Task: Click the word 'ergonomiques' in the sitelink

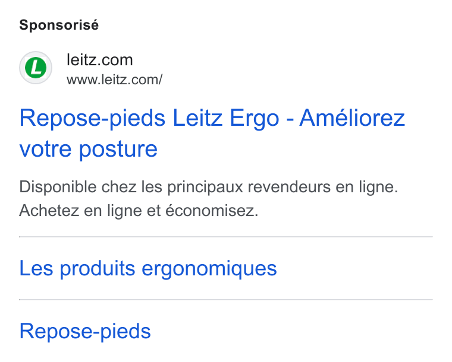Action: point(209,269)
